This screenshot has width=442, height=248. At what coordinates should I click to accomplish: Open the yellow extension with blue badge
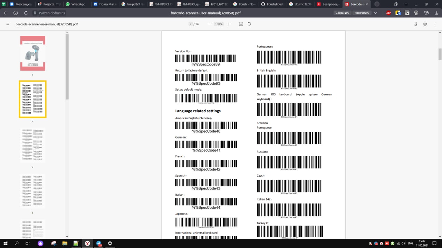(x=398, y=13)
